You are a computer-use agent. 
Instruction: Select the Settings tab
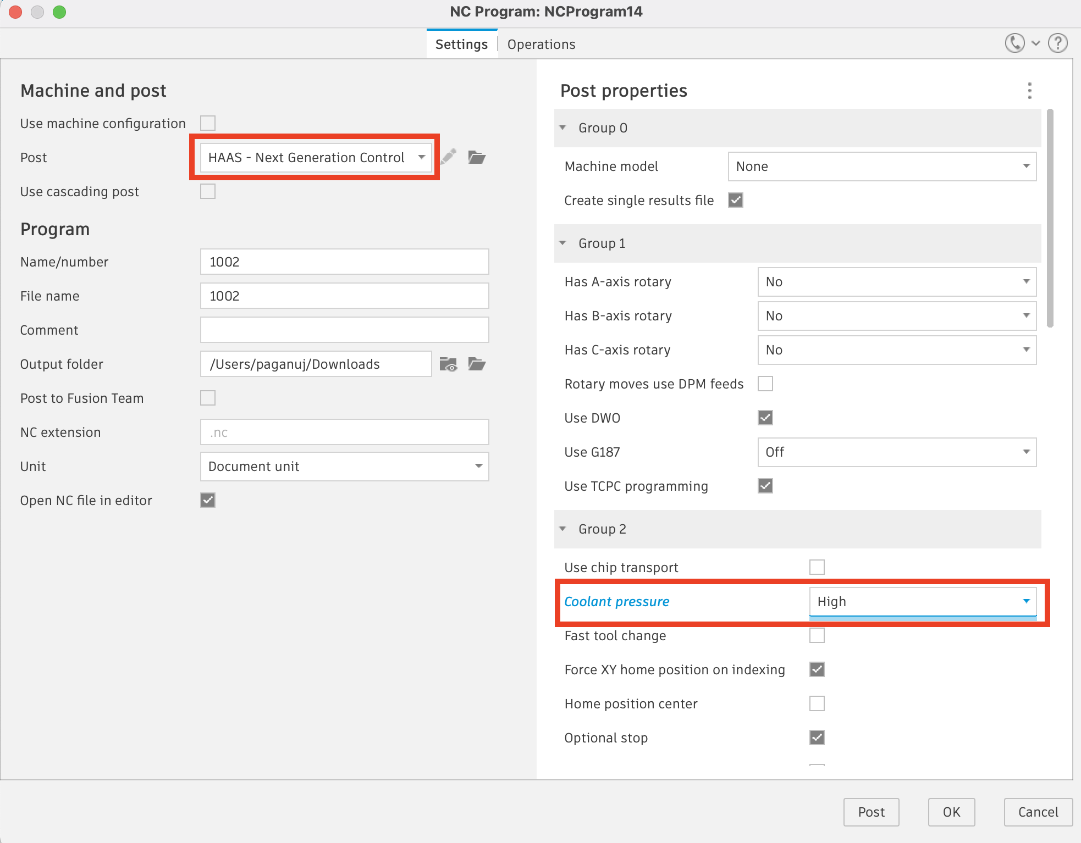pos(461,45)
